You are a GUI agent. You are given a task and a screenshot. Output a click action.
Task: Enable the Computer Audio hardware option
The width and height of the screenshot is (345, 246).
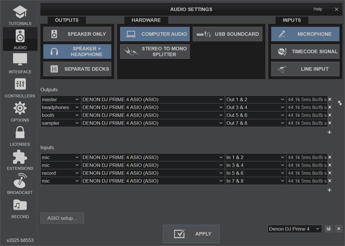[155, 34]
